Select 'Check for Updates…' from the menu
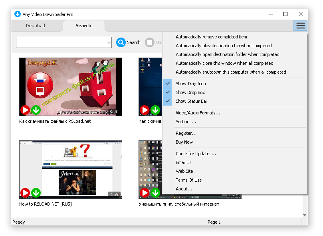This screenshot has height=236, width=323. pos(196,154)
